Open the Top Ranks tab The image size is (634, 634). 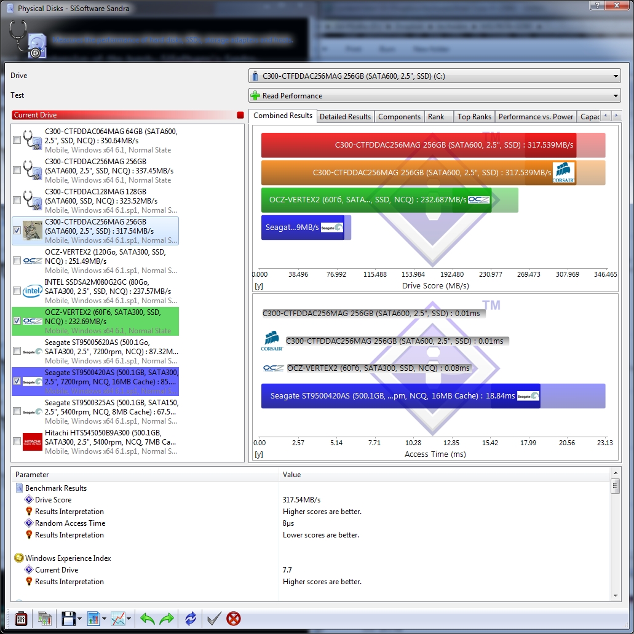(474, 116)
